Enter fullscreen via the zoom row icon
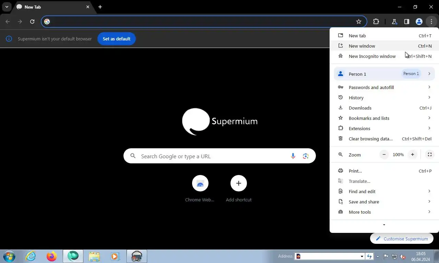This screenshot has width=439, height=263. (x=429, y=154)
